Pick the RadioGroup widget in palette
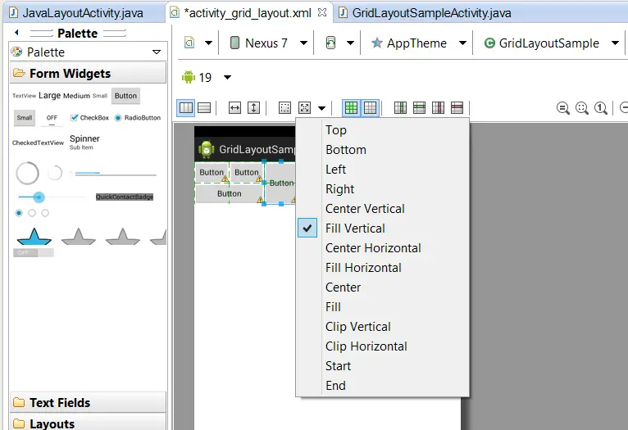The width and height of the screenshot is (628, 430). pyautogui.click(x=32, y=213)
